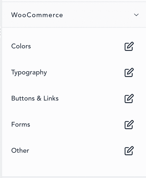Click the Other settings label
This screenshot has height=178, width=146.
point(20,151)
